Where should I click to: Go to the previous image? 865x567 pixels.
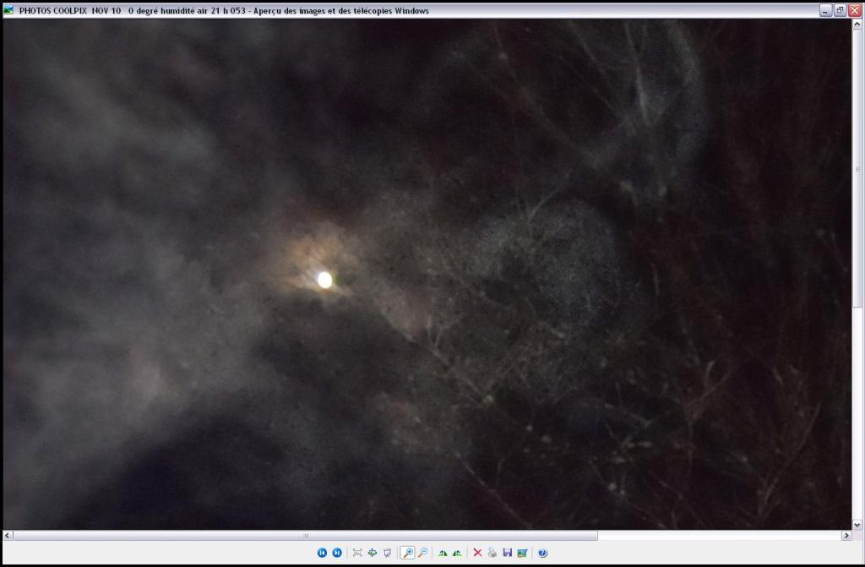[322, 553]
